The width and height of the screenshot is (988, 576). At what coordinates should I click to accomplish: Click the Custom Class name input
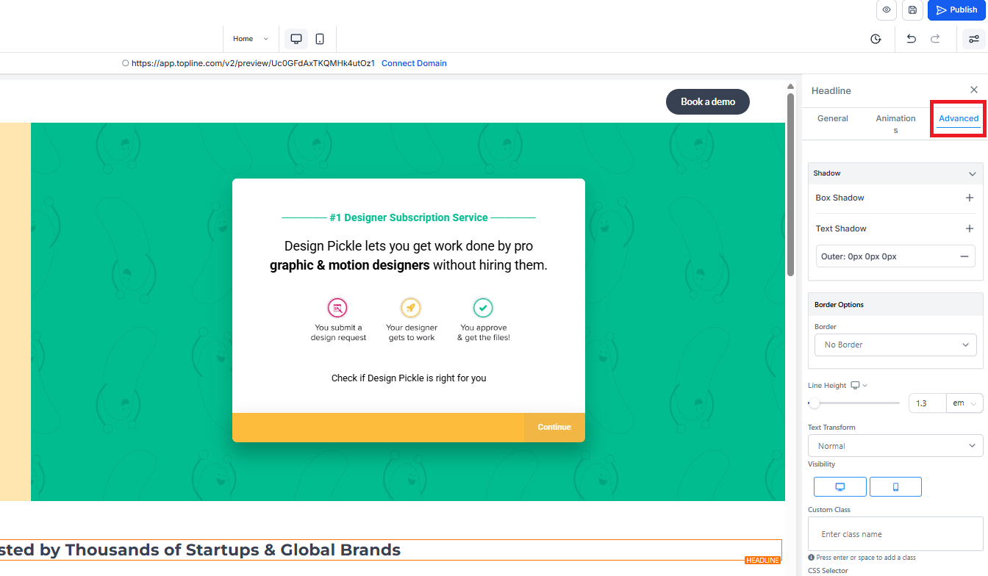click(895, 534)
